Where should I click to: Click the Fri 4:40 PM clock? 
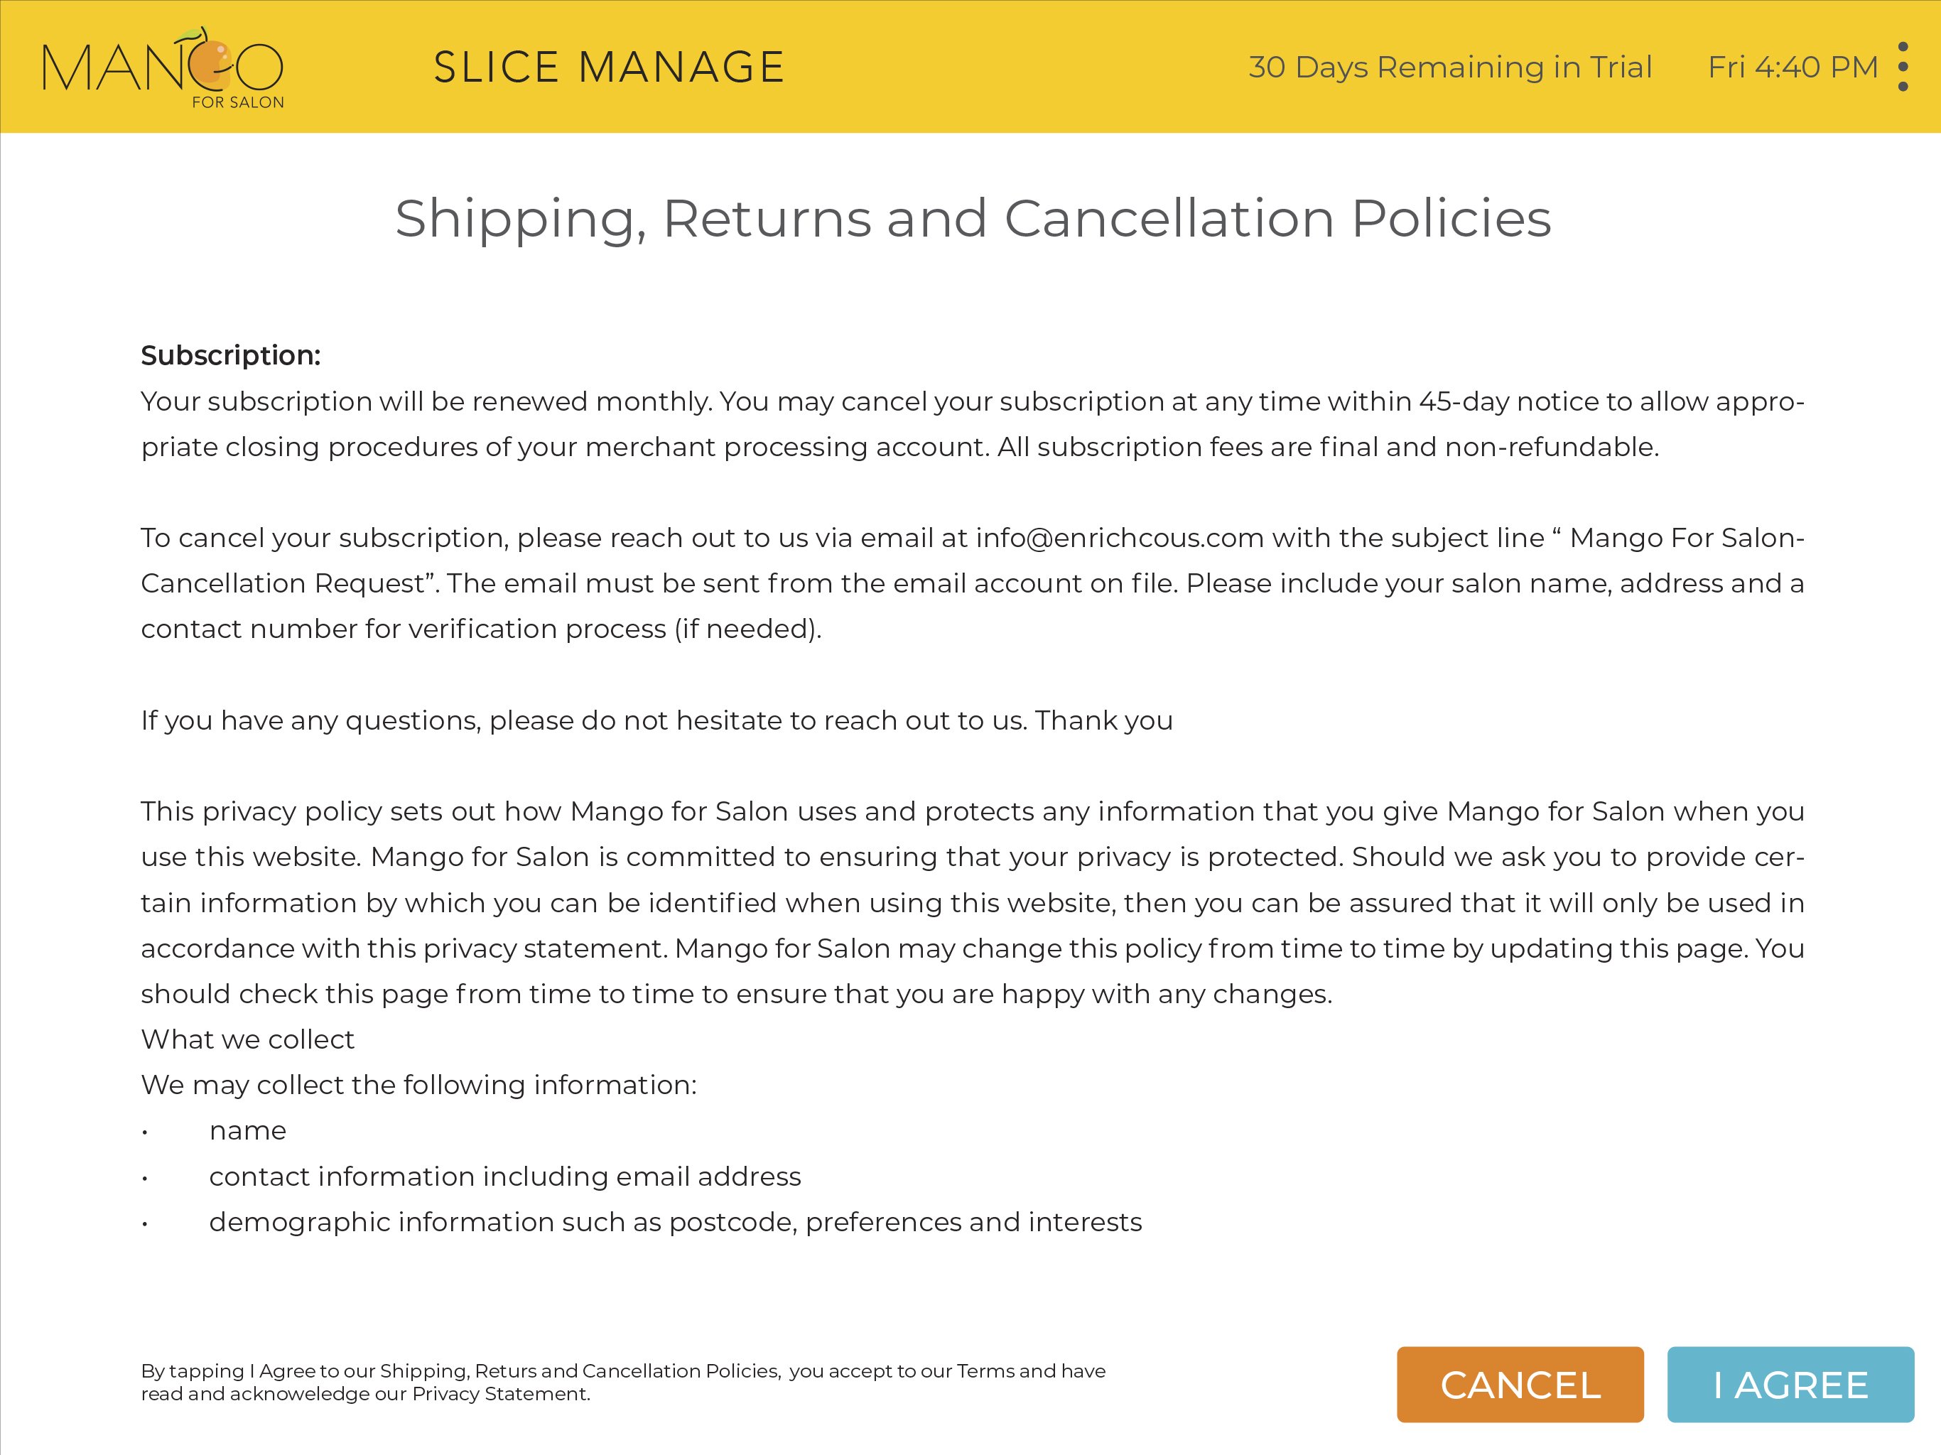(1792, 67)
